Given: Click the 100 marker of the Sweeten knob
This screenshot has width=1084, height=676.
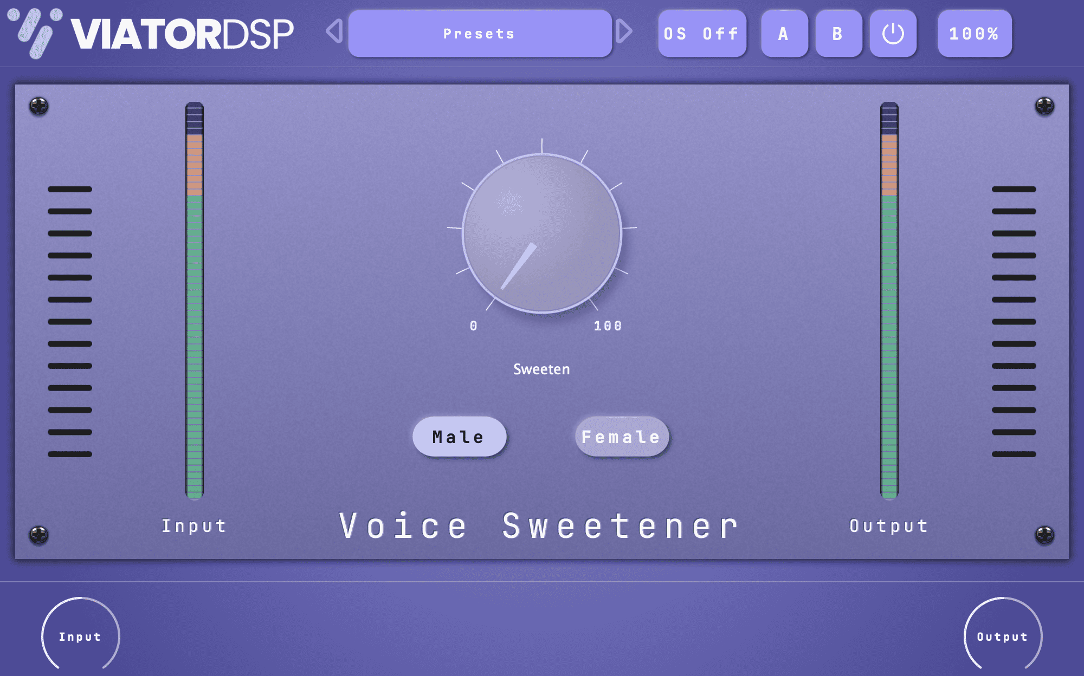Looking at the screenshot, I should (x=608, y=326).
